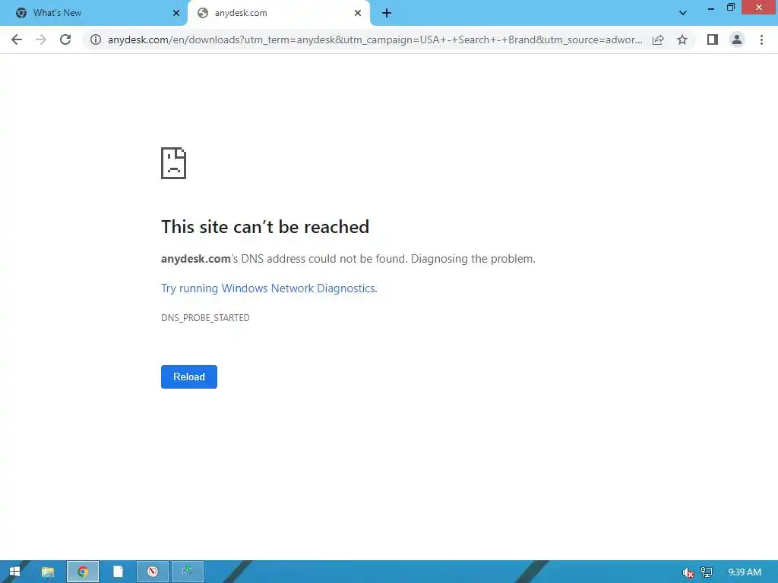Restore down the Chrome window
The height and width of the screenshot is (583, 778).
730,8
